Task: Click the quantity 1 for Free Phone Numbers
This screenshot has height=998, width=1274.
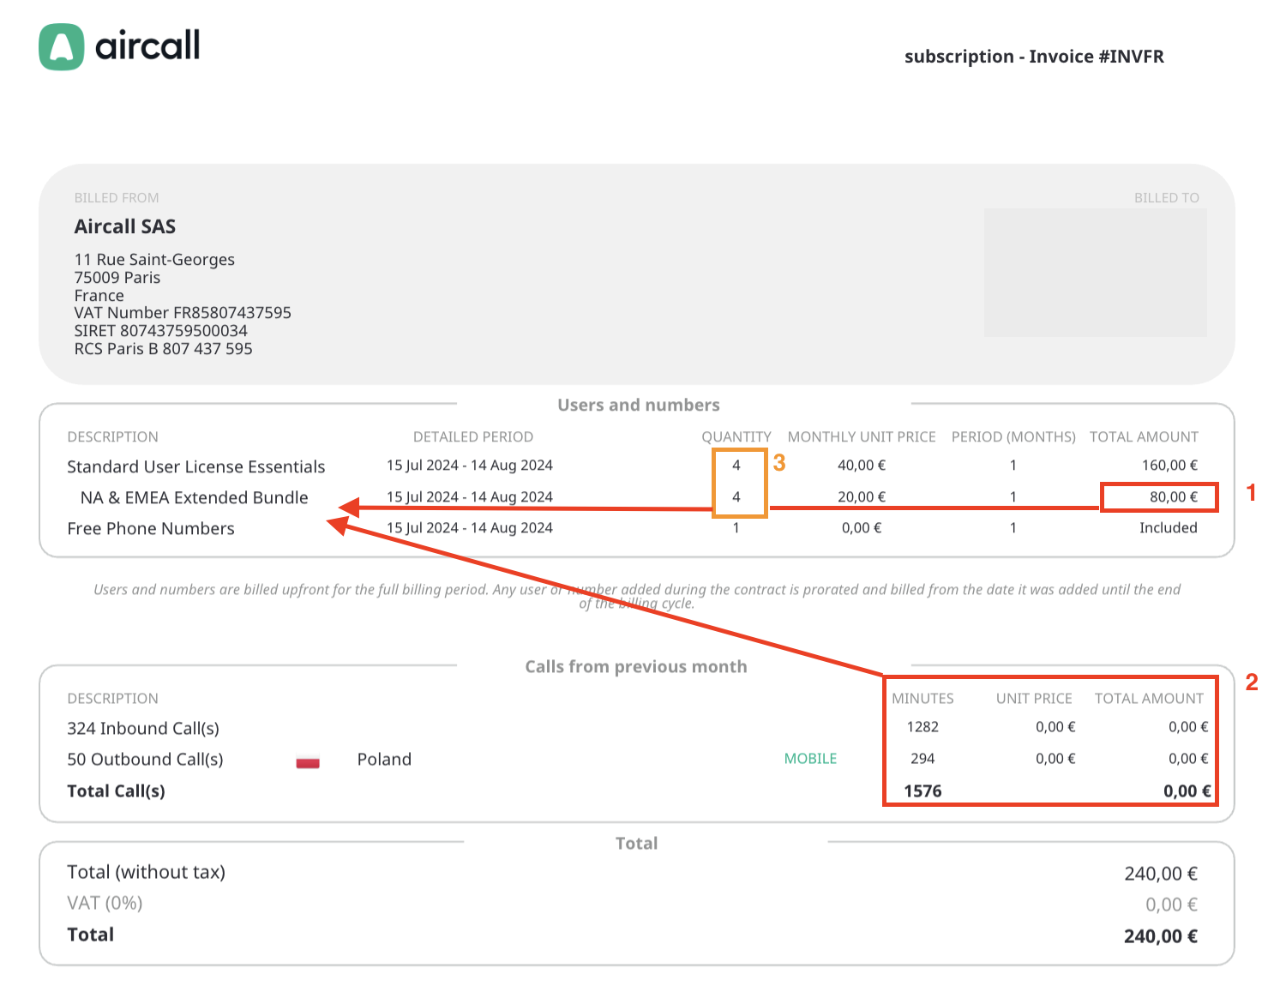Action: 736,528
